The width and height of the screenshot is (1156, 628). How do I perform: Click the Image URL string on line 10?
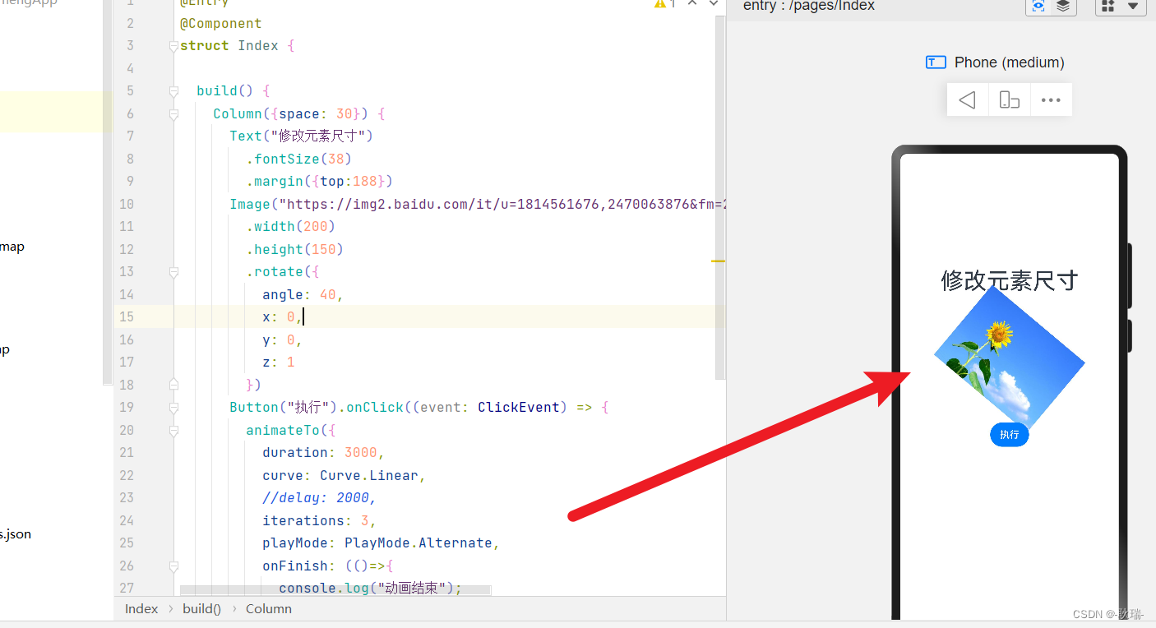pos(502,204)
